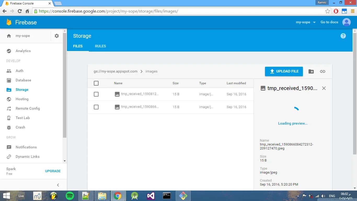The width and height of the screenshot is (357, 201).
Task: Open file tmp_received_1590866
Action: (140, 107)
